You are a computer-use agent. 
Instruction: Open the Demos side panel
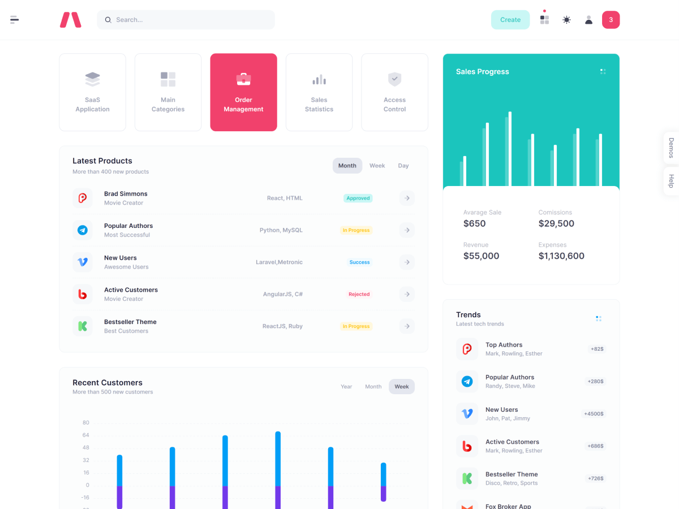pos(671,147)
